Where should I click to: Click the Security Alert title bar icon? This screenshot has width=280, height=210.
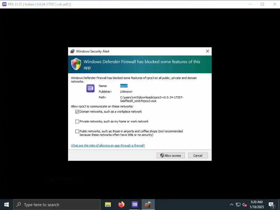pos(72,51)
